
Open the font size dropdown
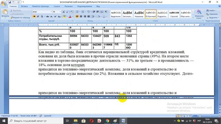tap(60, 12)
